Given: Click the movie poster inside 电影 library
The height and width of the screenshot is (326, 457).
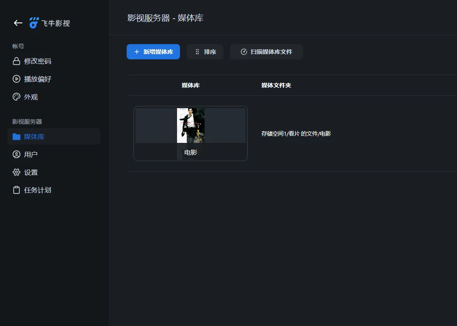Looking at the screenshot, I should pos(191,125).
